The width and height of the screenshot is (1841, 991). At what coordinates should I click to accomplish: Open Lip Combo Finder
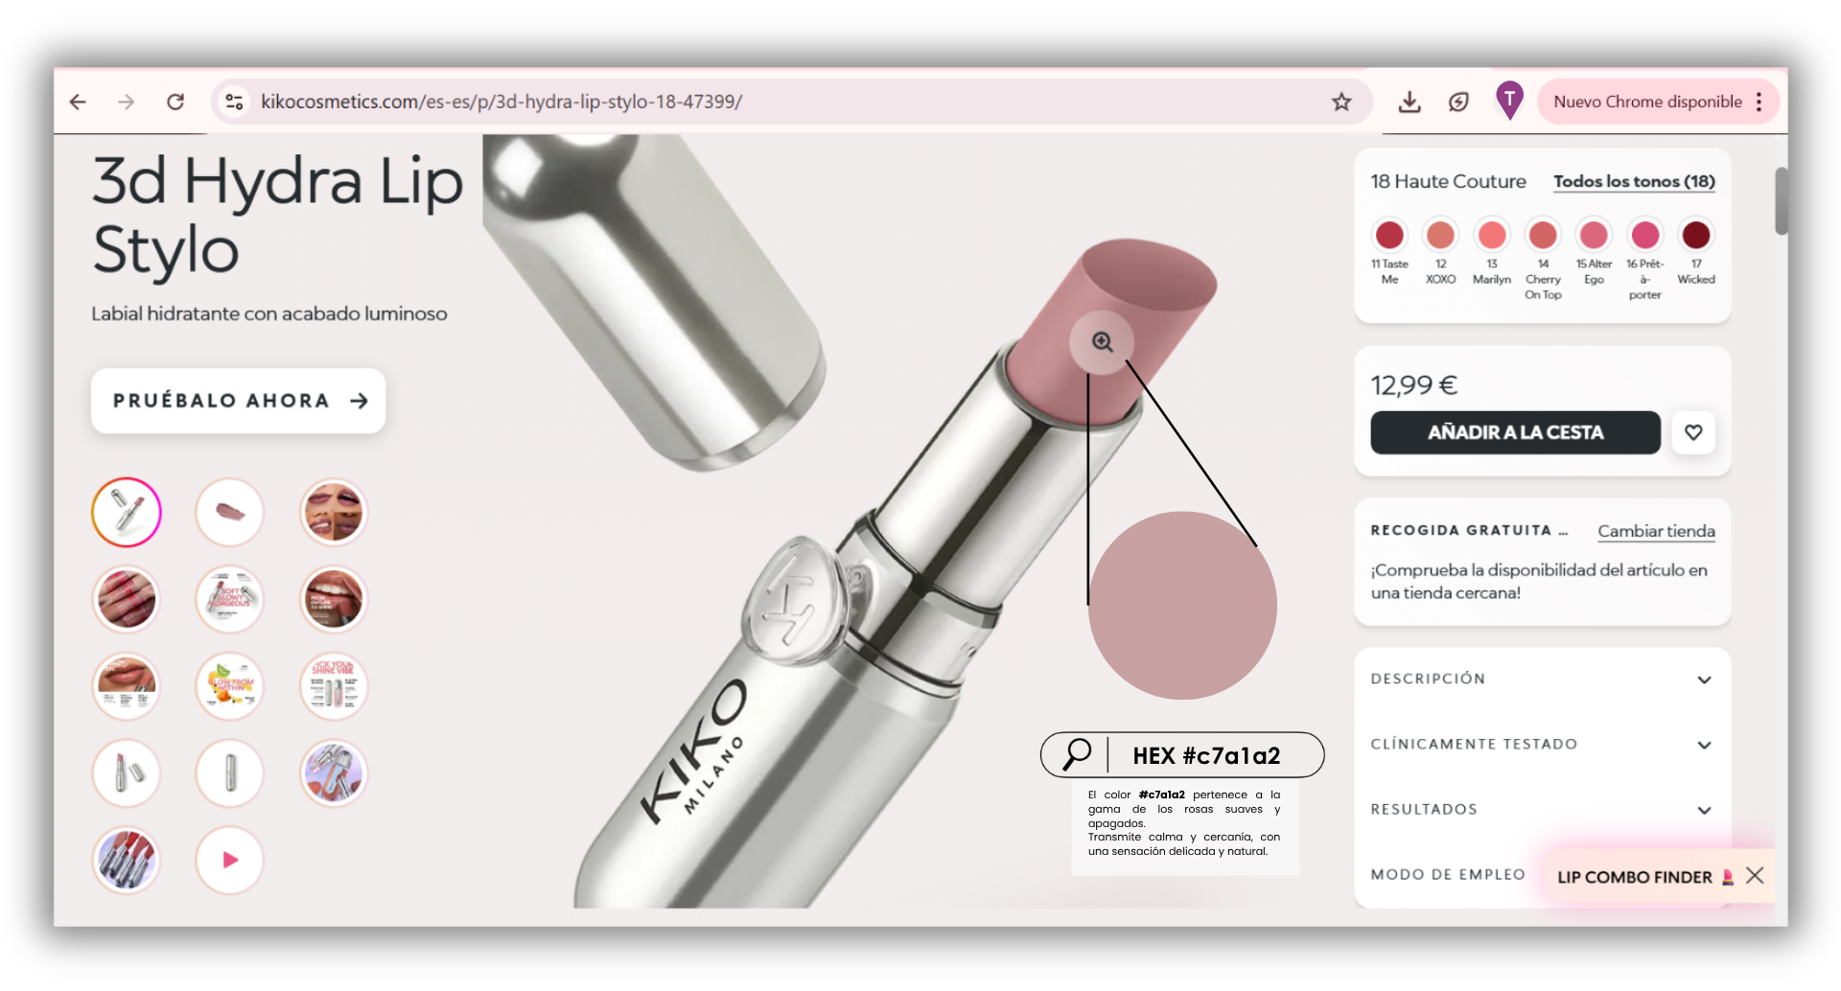[1644, 876]
